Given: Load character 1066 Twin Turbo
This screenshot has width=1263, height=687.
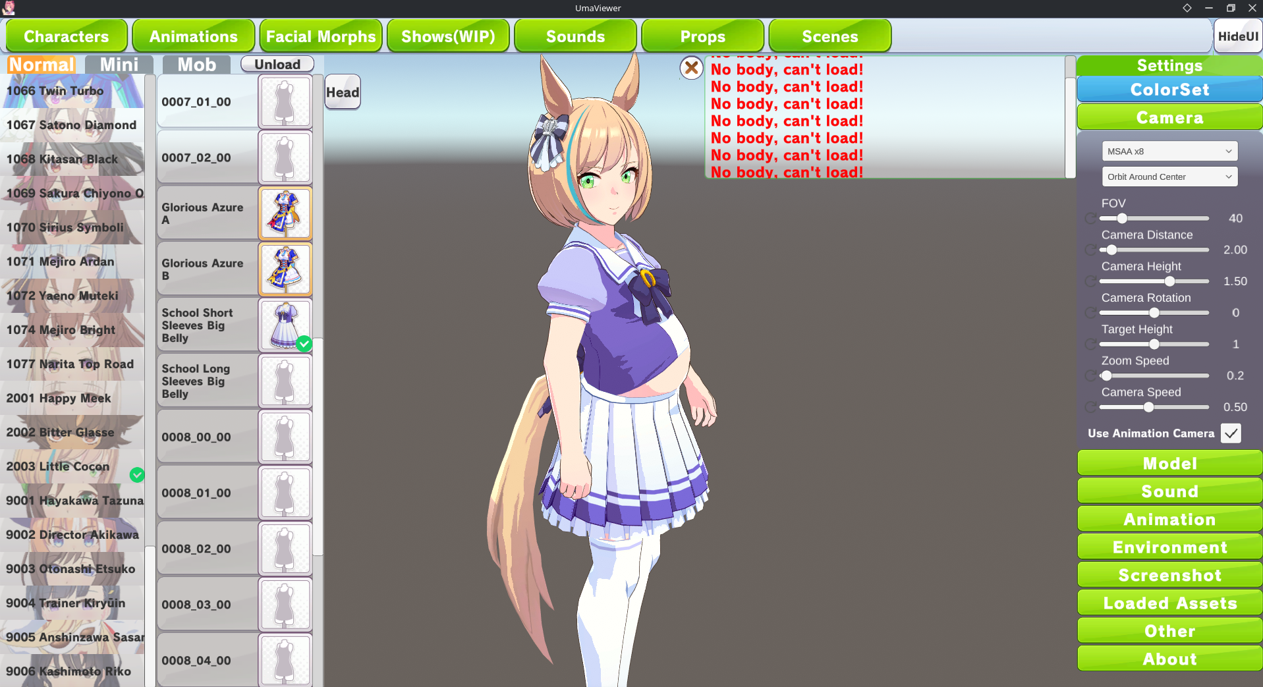Looking at the screenshot, I should pyautogui.click(x=72, y=91).
